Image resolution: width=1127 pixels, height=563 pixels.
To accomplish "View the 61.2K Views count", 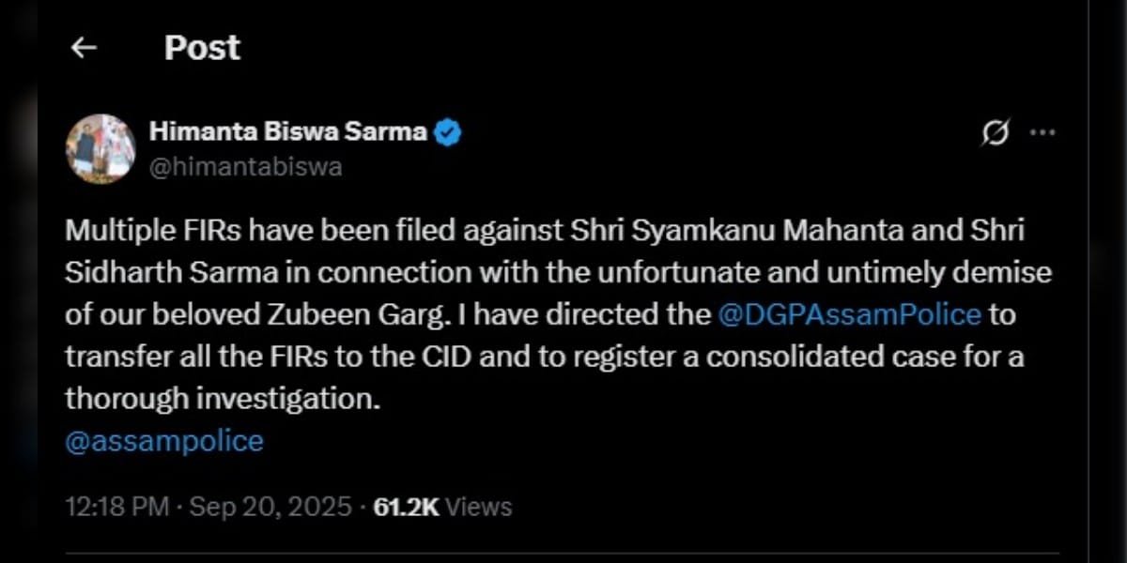I will (x=443, y=507).
